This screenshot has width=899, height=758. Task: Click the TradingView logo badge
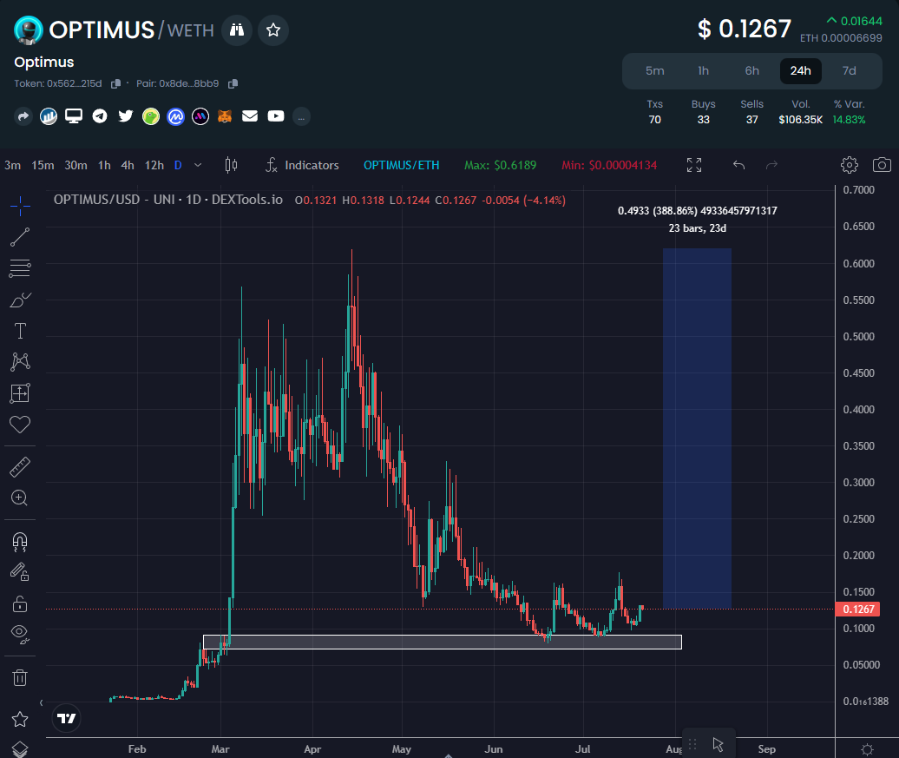pos(67,718)
